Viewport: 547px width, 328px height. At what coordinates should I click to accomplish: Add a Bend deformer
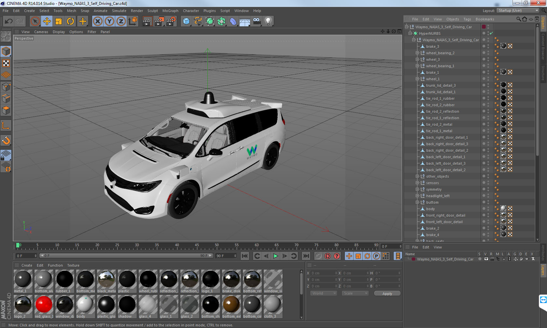pyautogui.click(x=233, y=21)
